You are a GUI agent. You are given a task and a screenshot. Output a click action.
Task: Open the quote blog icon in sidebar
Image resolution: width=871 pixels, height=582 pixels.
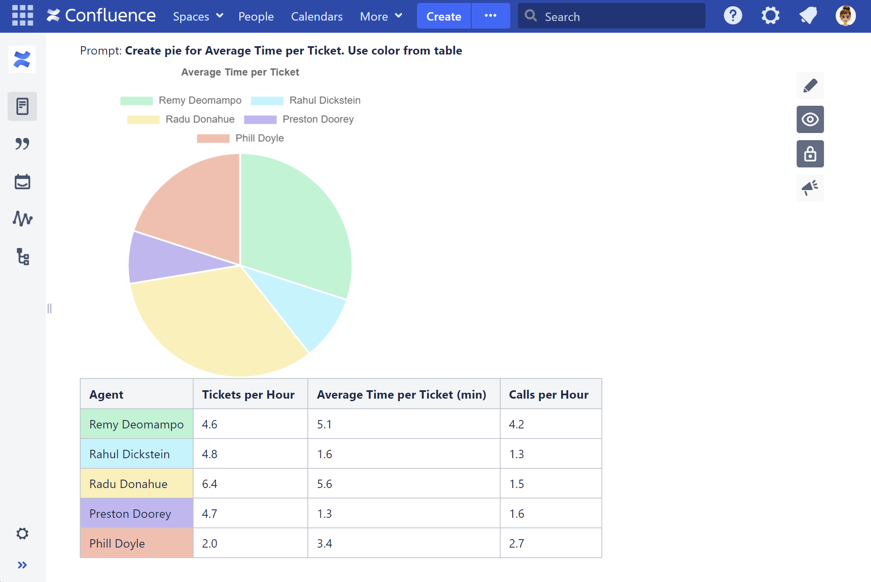(22, 144)
